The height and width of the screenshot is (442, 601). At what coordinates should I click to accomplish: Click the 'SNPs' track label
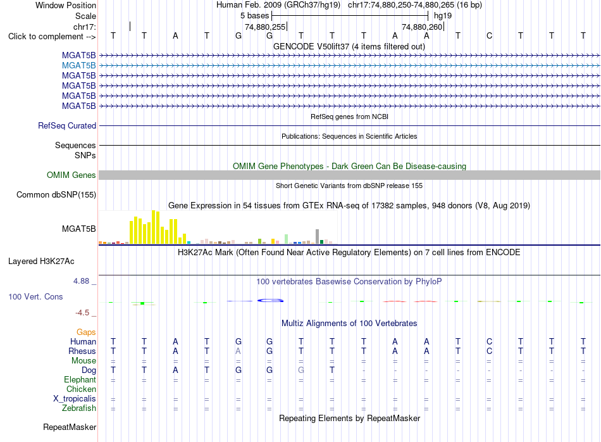pos(85,155)
